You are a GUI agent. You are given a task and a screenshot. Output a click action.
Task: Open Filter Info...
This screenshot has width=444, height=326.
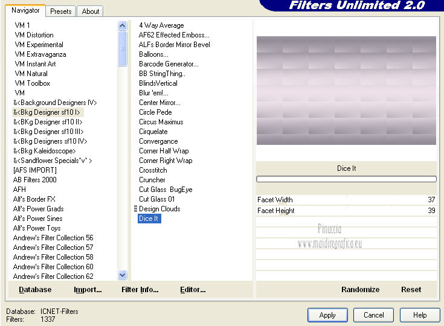140,290
